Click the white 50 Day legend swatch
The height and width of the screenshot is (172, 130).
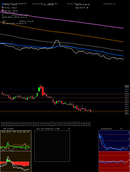tap(3, 8)
